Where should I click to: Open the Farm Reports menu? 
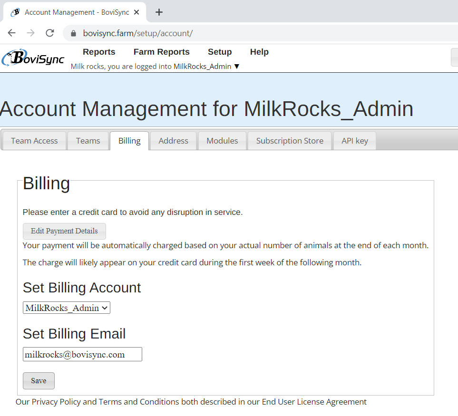(x=162, y=52)
